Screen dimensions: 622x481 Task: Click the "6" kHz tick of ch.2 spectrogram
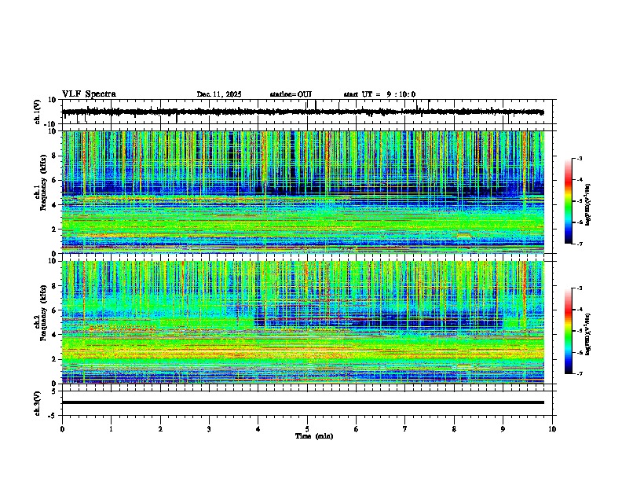coord(55,310)
